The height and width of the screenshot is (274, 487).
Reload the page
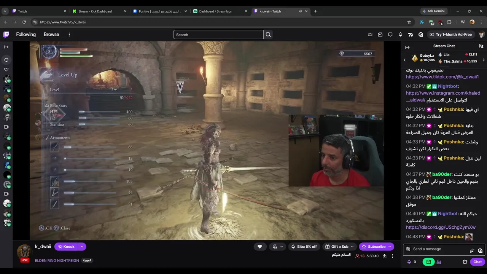click(24, 22)
